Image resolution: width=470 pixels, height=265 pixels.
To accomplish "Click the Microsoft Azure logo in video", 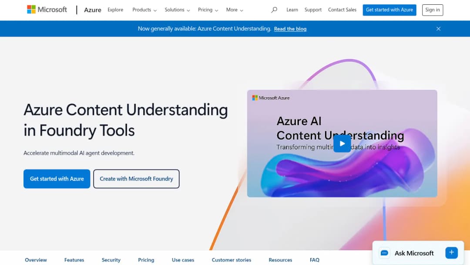I will tap(271, 98).
